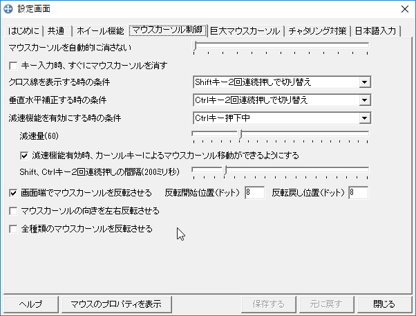The height and width of the screenshot is (316, 416).
Task: Switch to the 日本語入力 tab
Action: click(x=376, y=31)
